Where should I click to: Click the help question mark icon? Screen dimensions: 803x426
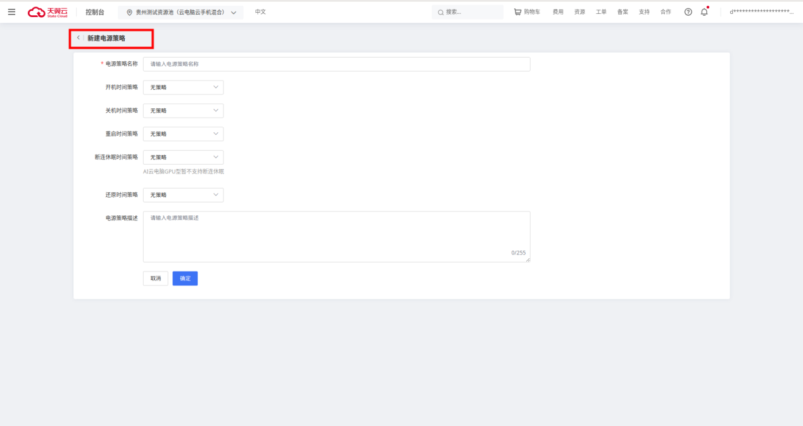pos(688,12)
